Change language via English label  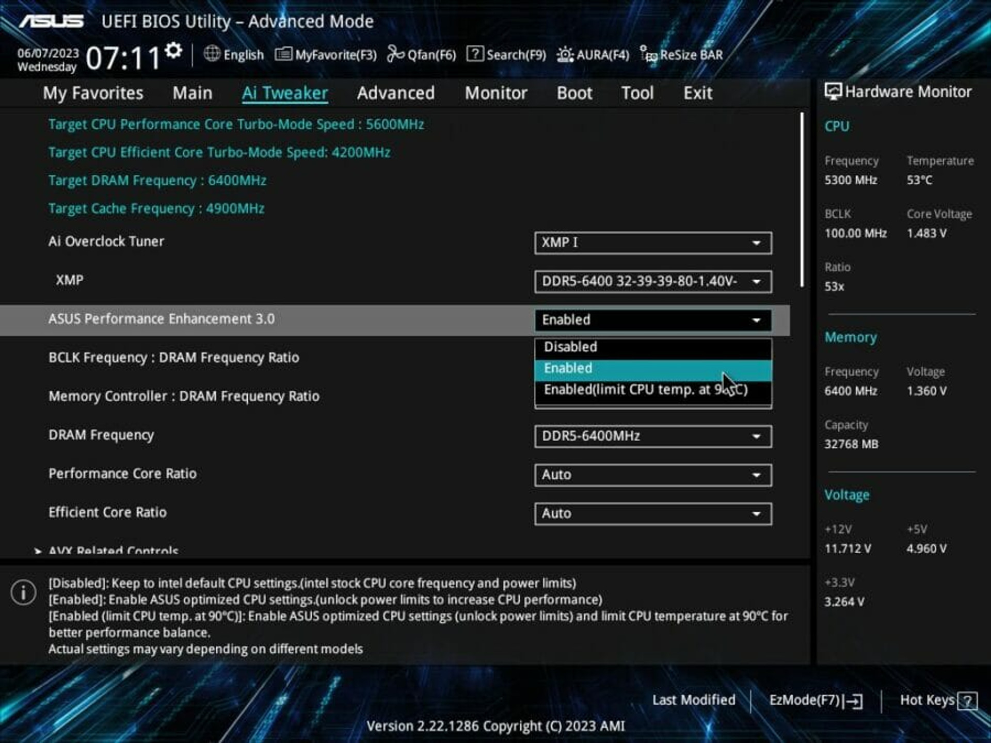coord(243,55)
